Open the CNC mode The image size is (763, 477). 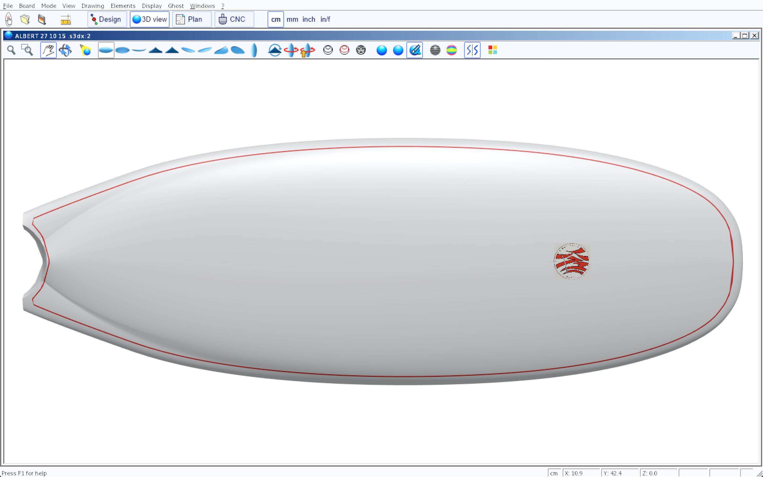(x=234, y=20)
